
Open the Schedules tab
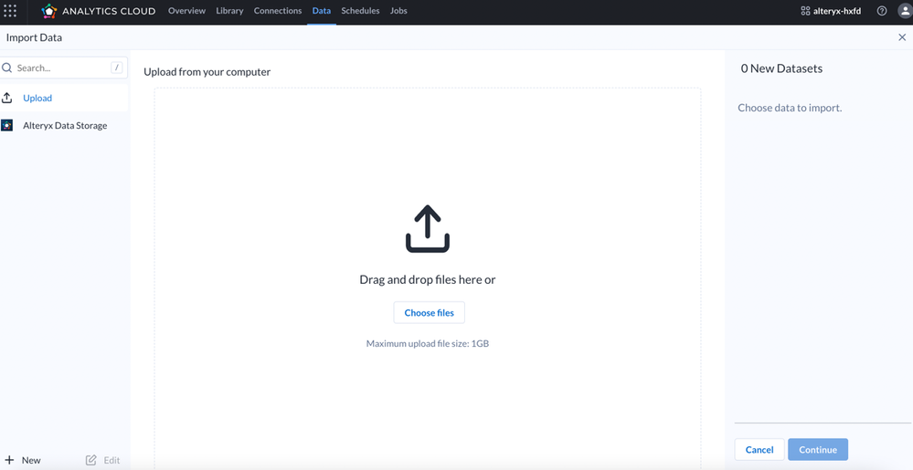[360, 10]
